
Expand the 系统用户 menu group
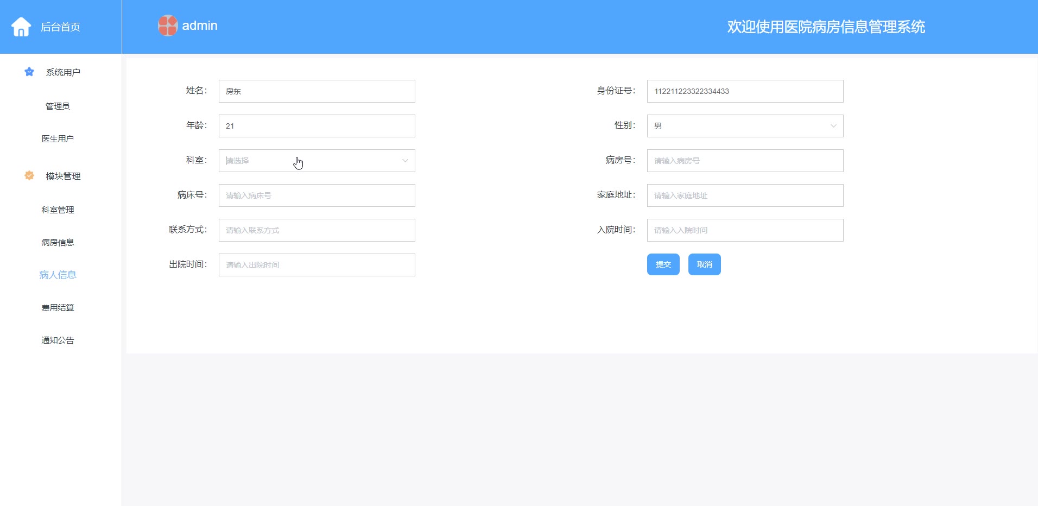[63, 72]
